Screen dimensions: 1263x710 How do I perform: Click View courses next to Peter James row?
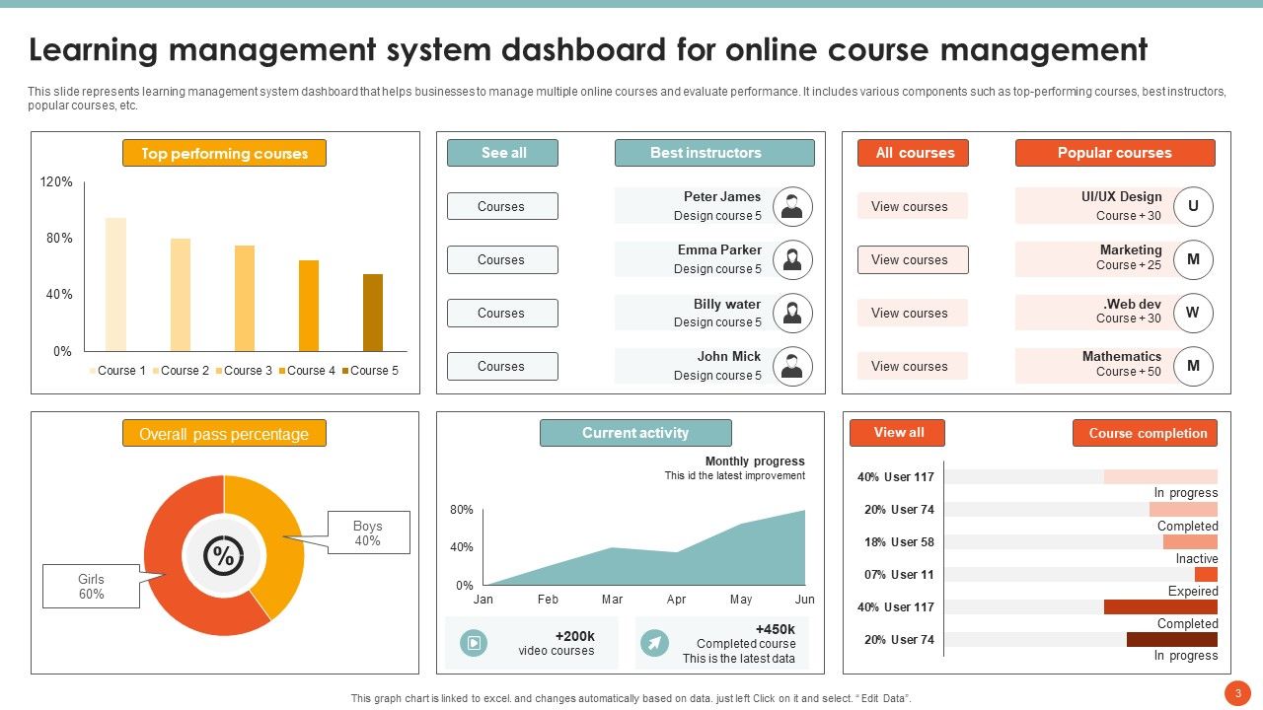click(x=912, y=205)
